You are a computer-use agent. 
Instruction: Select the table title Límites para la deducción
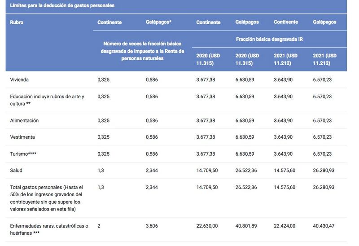(62, 5)
